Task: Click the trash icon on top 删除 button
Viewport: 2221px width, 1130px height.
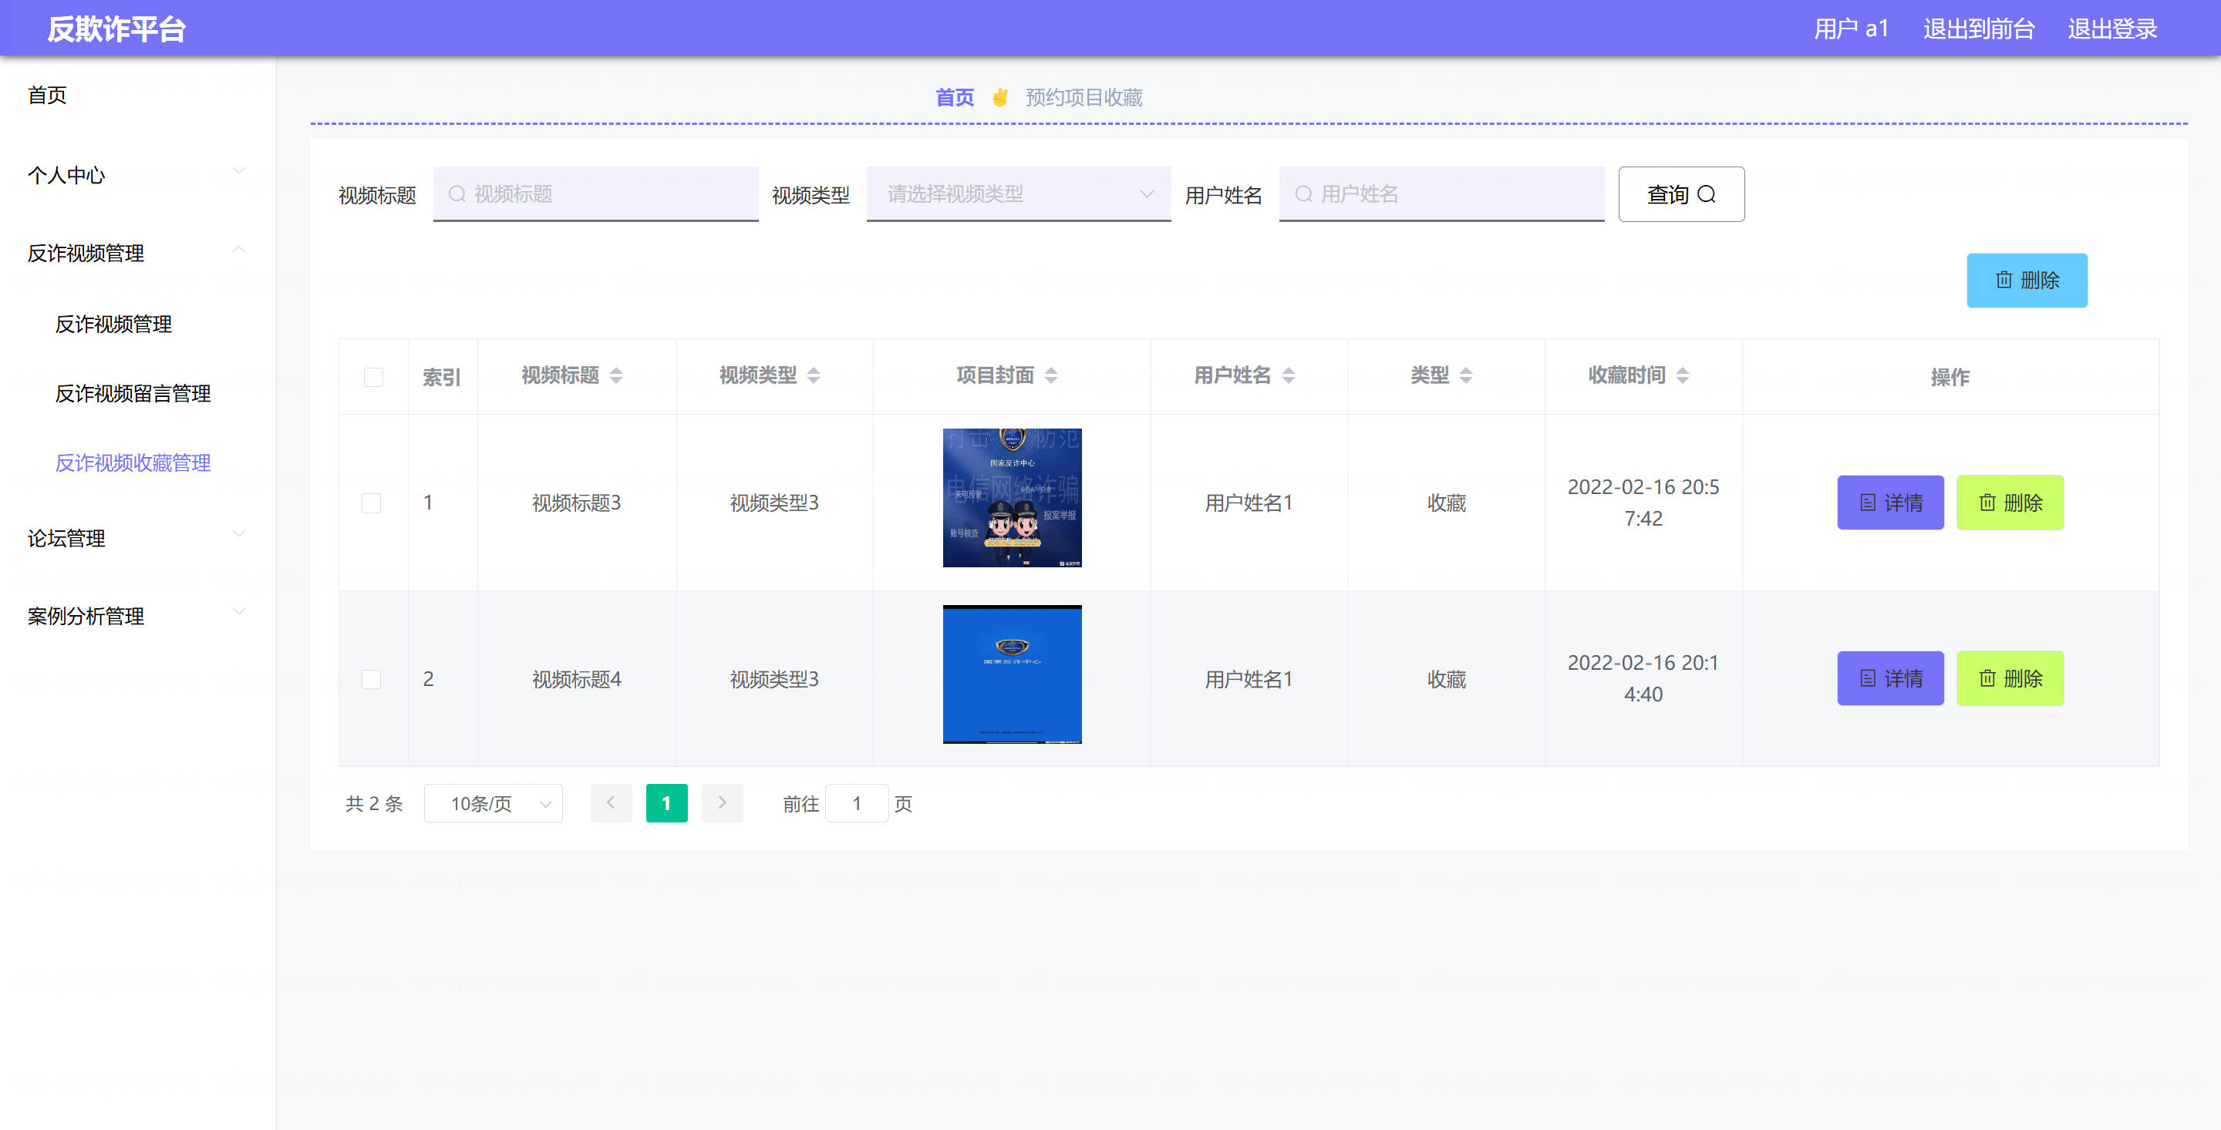Action: coord(2003,280)
